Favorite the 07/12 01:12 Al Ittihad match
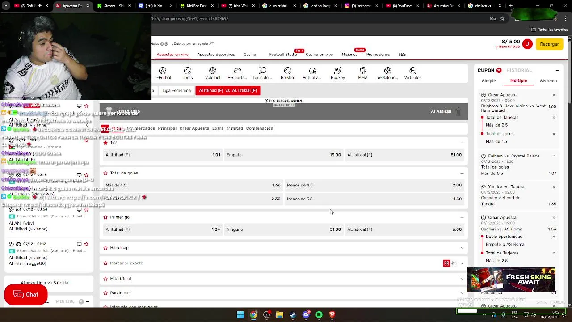Viewport: 572px width, 322px height. click(x=86, y=244)
